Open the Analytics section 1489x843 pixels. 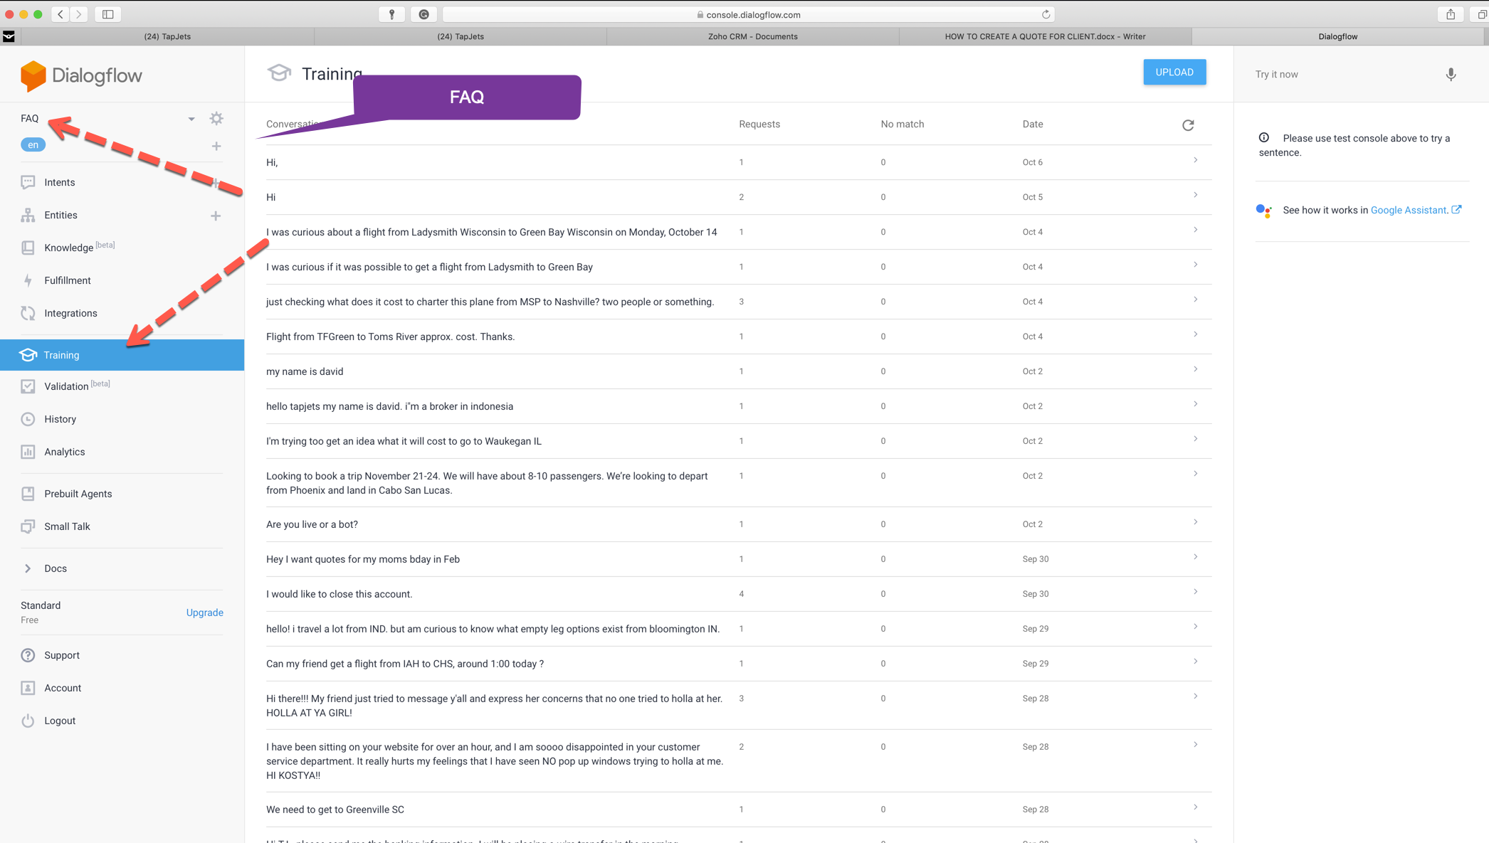tap(64, 452)
